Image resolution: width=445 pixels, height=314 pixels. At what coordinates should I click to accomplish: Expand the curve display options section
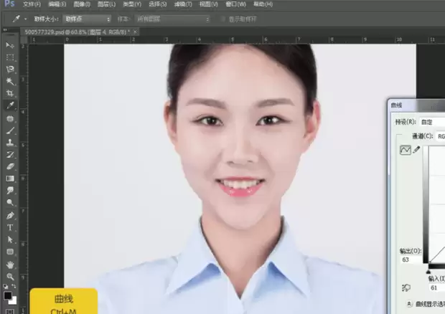pyautogui.click(x=409, y=304)
